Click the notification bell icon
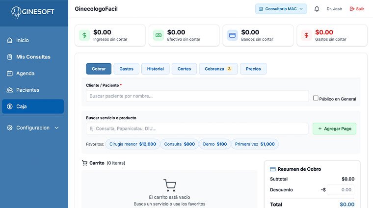The width and height of the screenshot is (373, 208). click(317, 9)
